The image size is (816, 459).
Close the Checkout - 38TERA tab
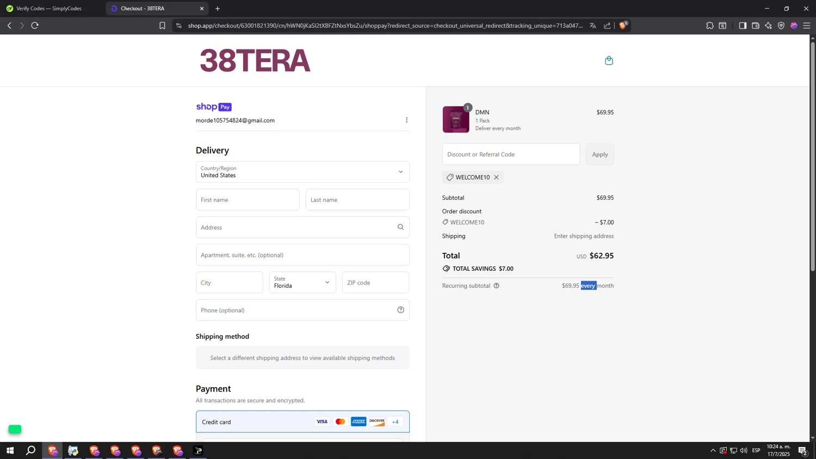point(202,9)
